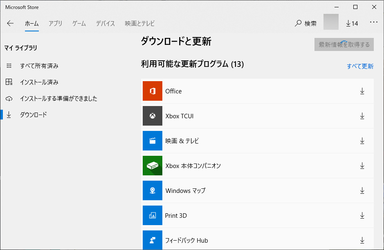
Task: Click the 映画 & テレビ app name
Action: pyautogui.click(x=182, y=141)
